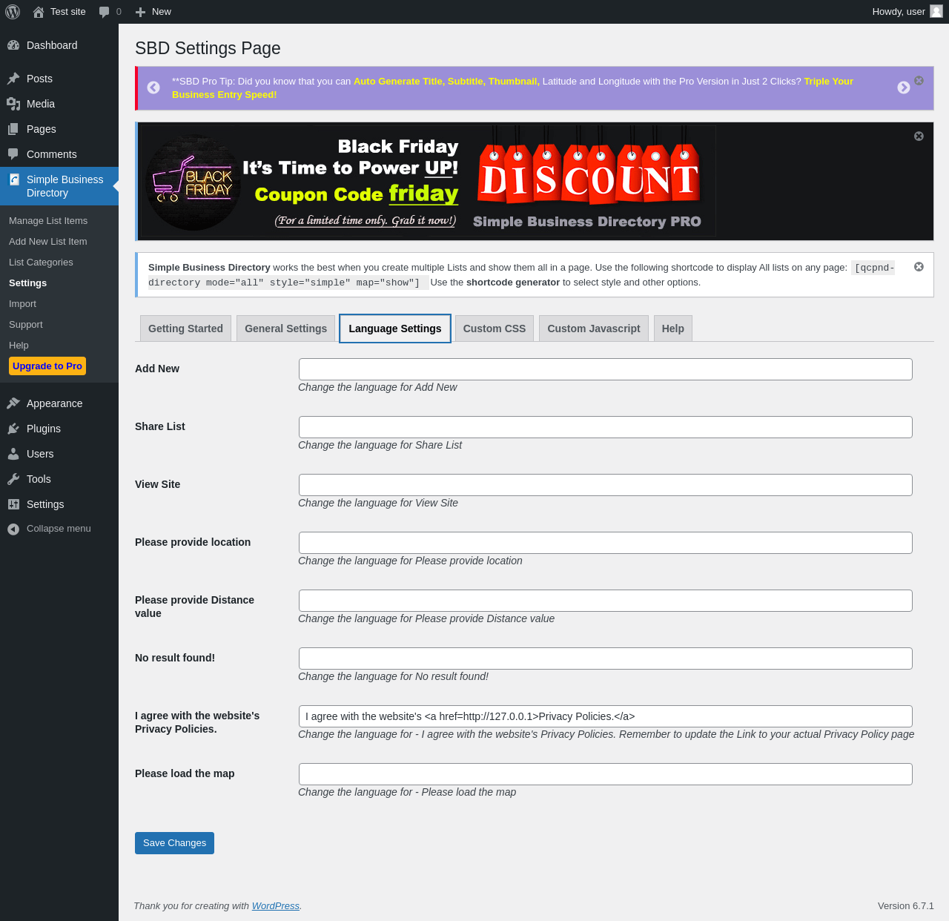Open the Black Friday discount banner
Screen dimensions: 949x921
click(428, 181)
